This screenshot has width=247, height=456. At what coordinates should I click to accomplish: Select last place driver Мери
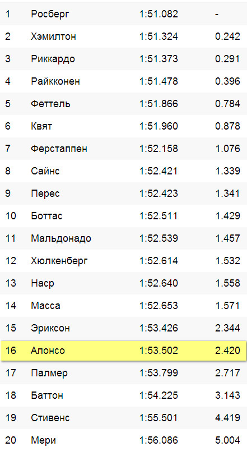(x=44, y=441)
